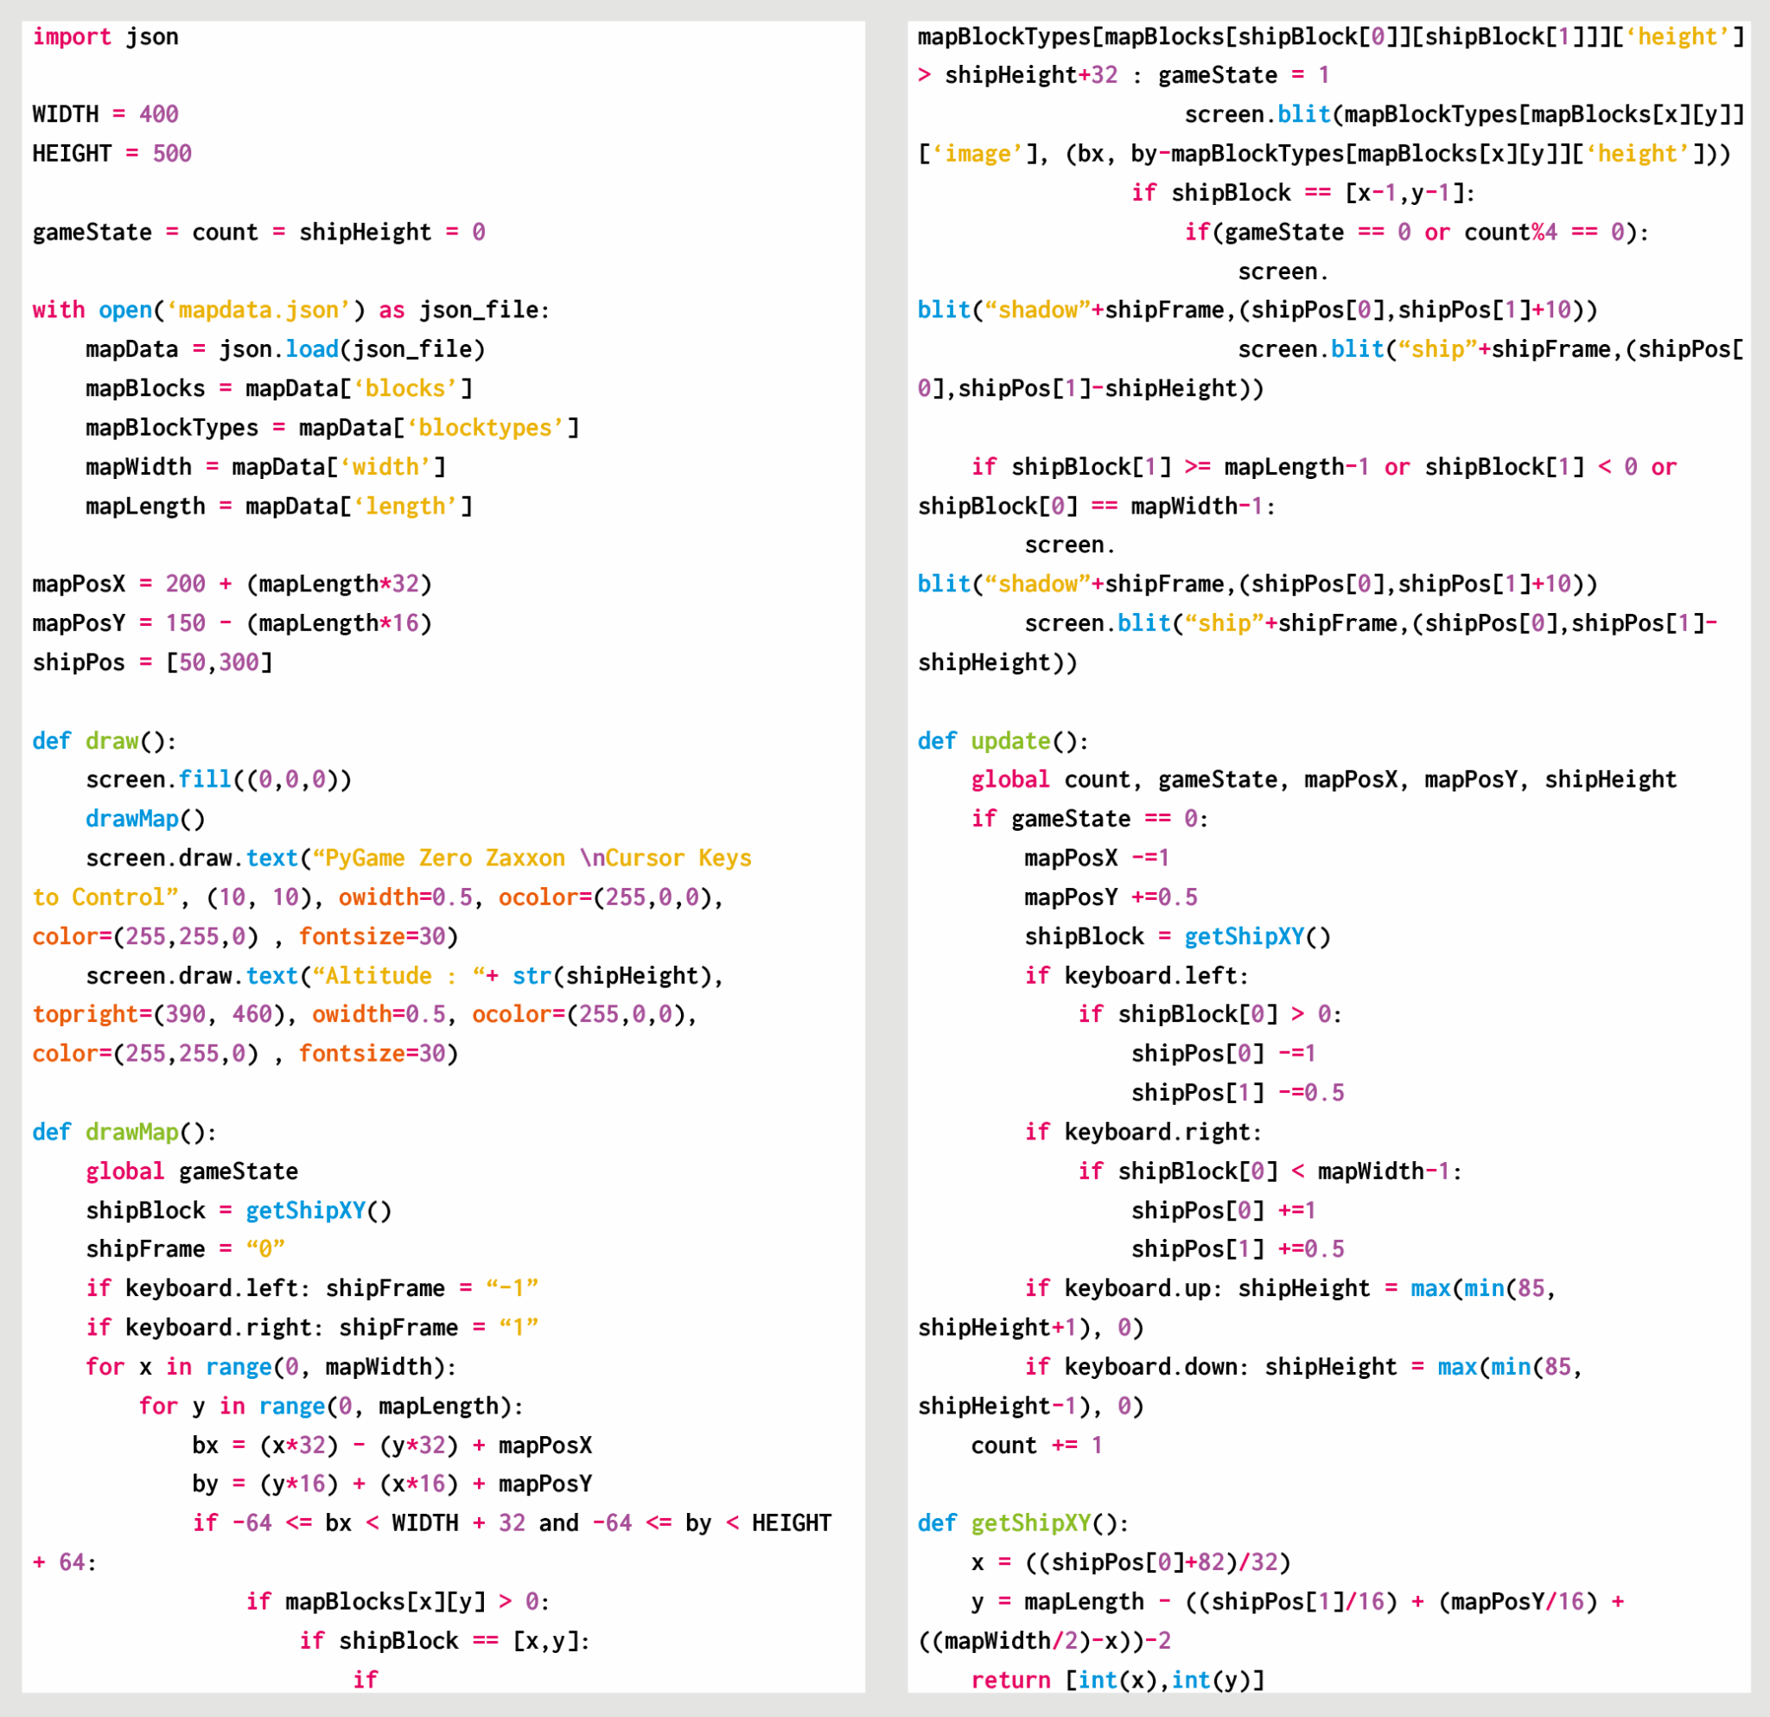Click the 'if keyboard.right:' line in update

point(1143,1133)
